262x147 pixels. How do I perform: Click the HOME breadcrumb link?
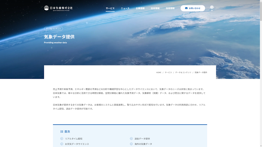[159, 72]
